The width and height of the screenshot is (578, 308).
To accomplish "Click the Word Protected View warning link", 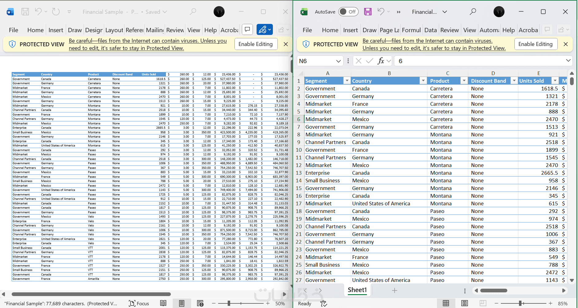I will (x=148, y=44).
